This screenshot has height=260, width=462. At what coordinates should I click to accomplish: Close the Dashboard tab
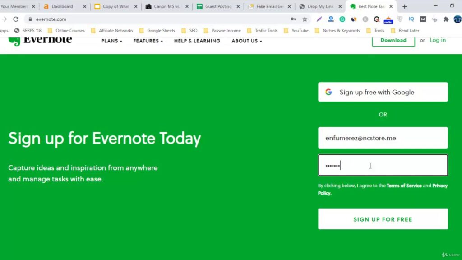(x=84, y=6)
